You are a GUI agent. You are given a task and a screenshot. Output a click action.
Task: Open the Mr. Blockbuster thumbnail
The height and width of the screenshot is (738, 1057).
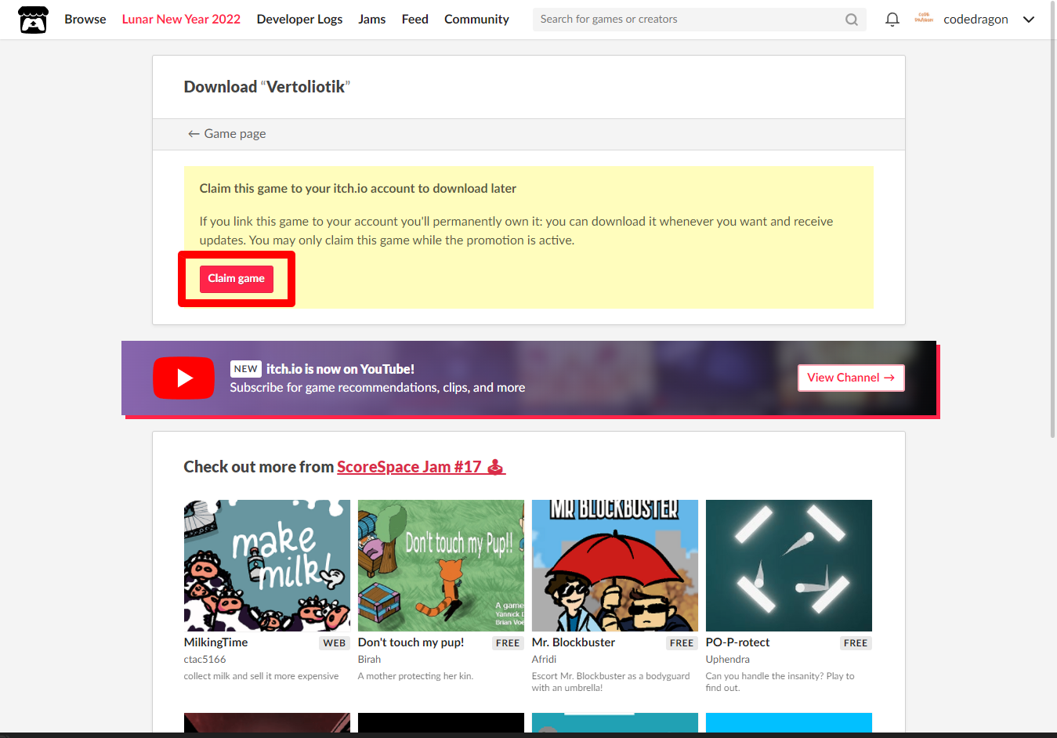pyautogui.click(x=615, y=566)
